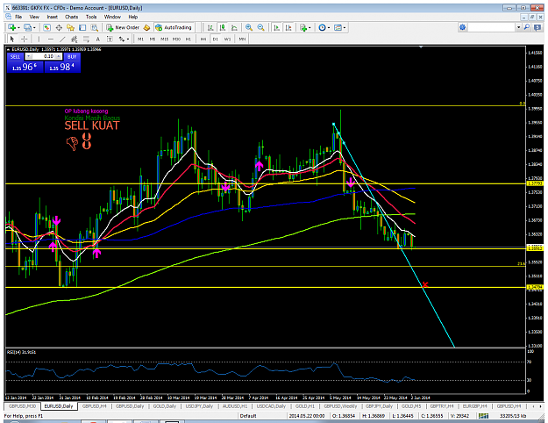Open the Indicators list icon
The image size is (548, 423).
[x=303, y=27]
